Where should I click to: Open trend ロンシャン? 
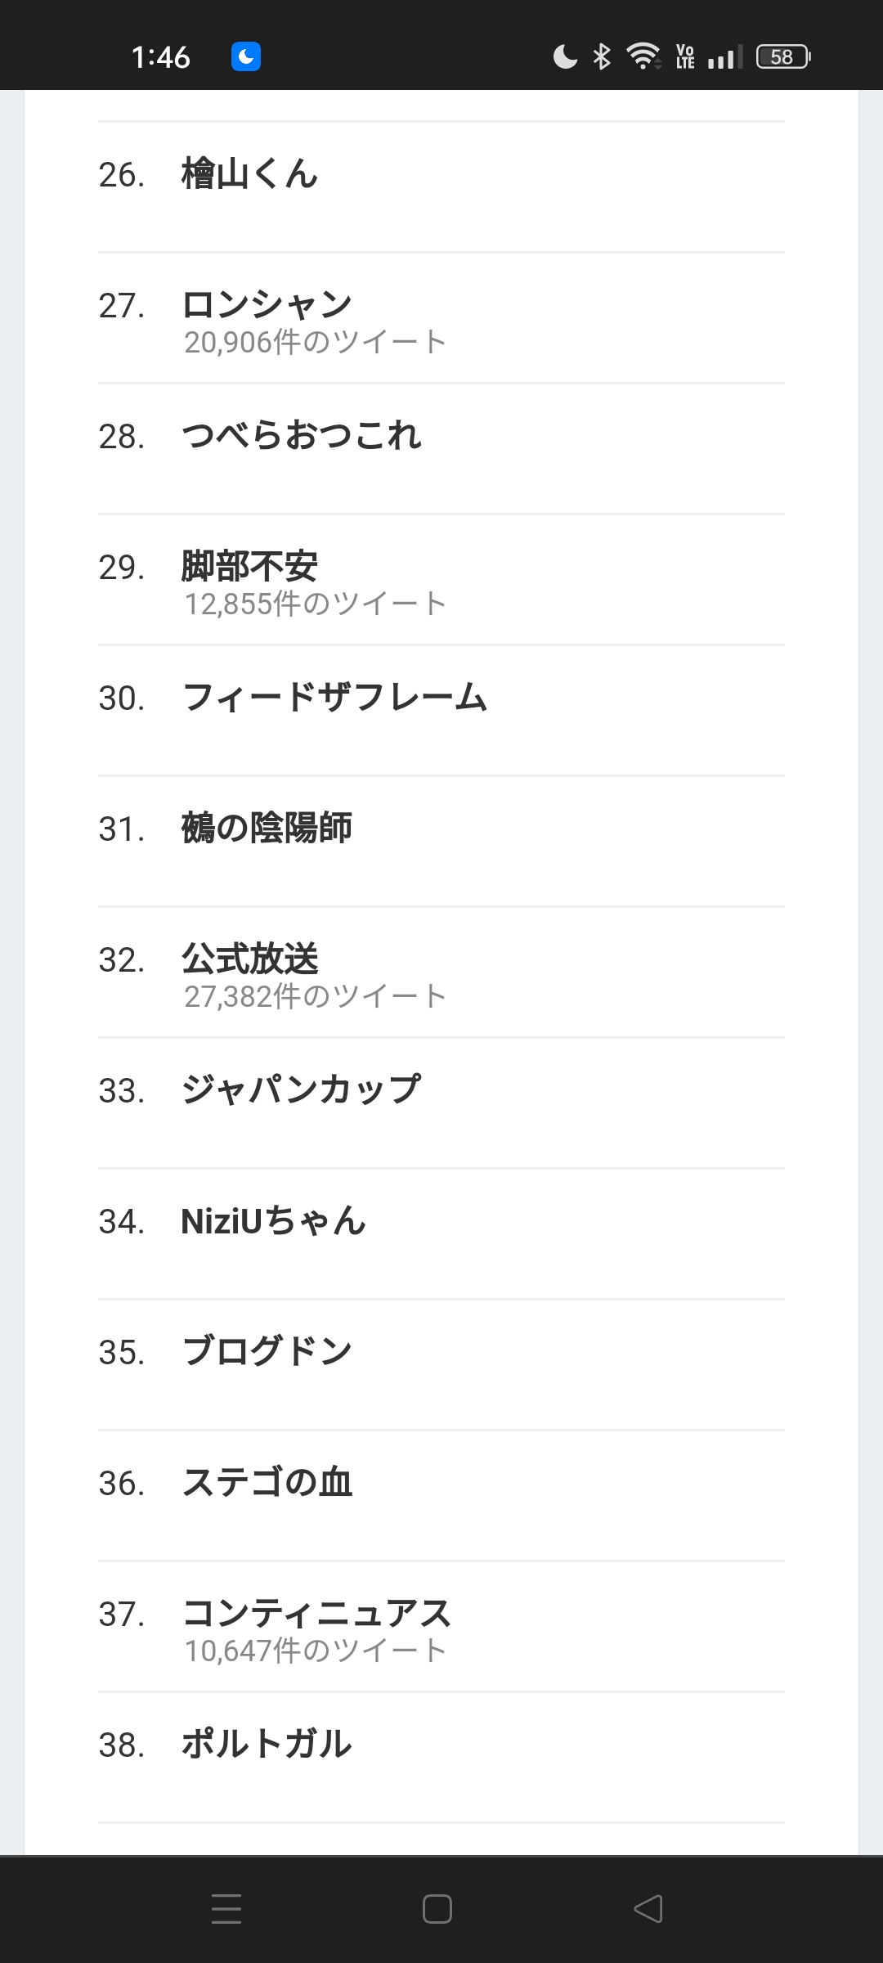tap(267, 305)
